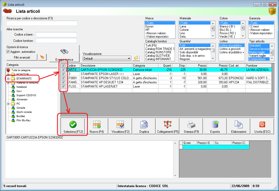This screenshot has height=191, width=279.
Task: Click Tutte le categorie root node
Action: pyautogui.click(x=21, y=70)
